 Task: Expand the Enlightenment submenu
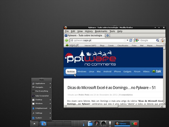click(x=42, y=108)
